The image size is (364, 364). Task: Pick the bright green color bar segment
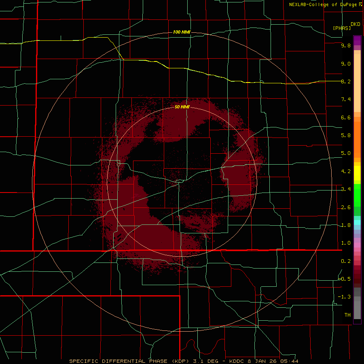(357, 195)
